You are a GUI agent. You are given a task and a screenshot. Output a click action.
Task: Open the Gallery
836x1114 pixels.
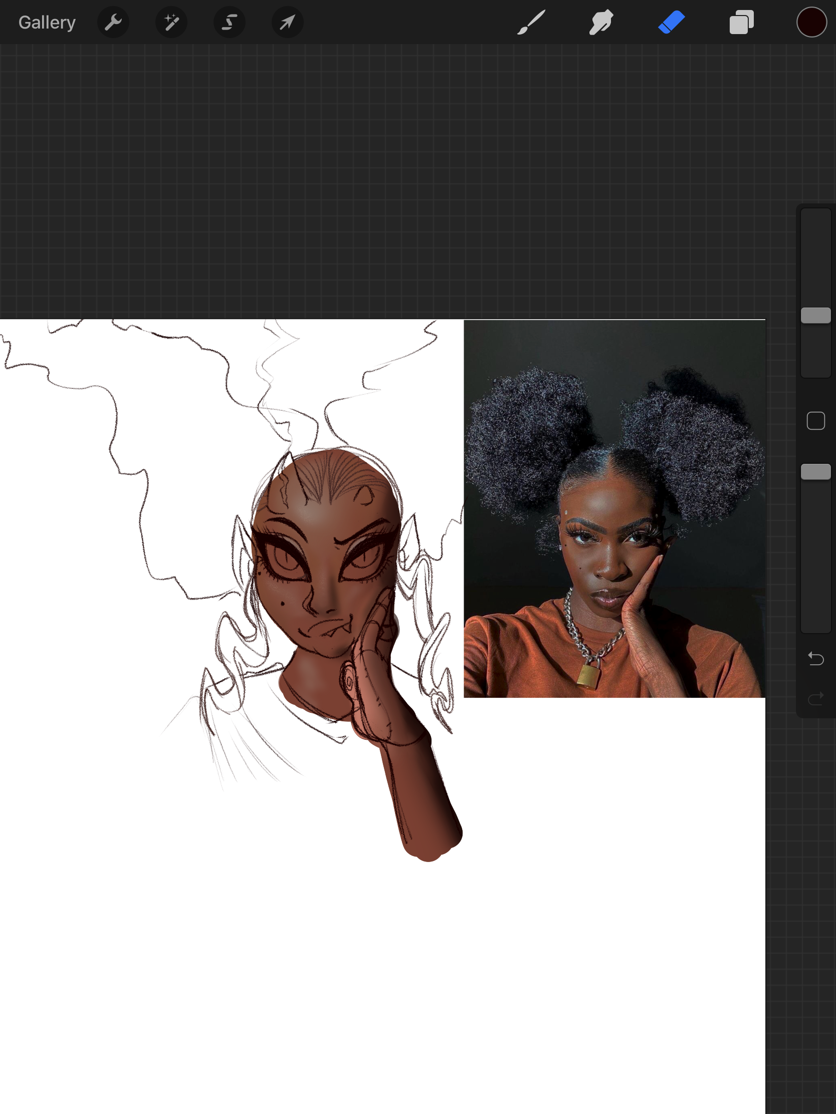tap(47, 22)
